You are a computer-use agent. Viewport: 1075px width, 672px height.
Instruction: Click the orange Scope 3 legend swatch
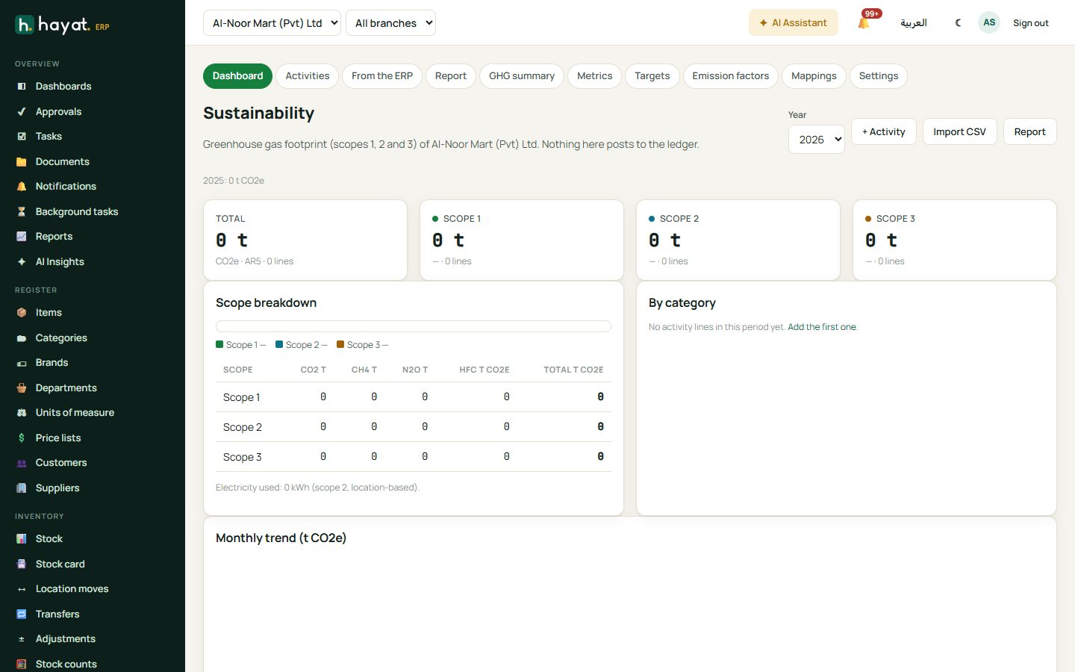point(340,344)
